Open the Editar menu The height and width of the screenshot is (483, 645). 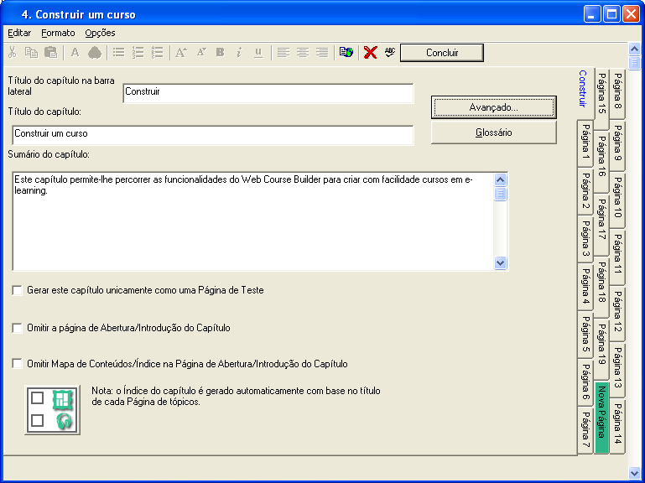19,33
